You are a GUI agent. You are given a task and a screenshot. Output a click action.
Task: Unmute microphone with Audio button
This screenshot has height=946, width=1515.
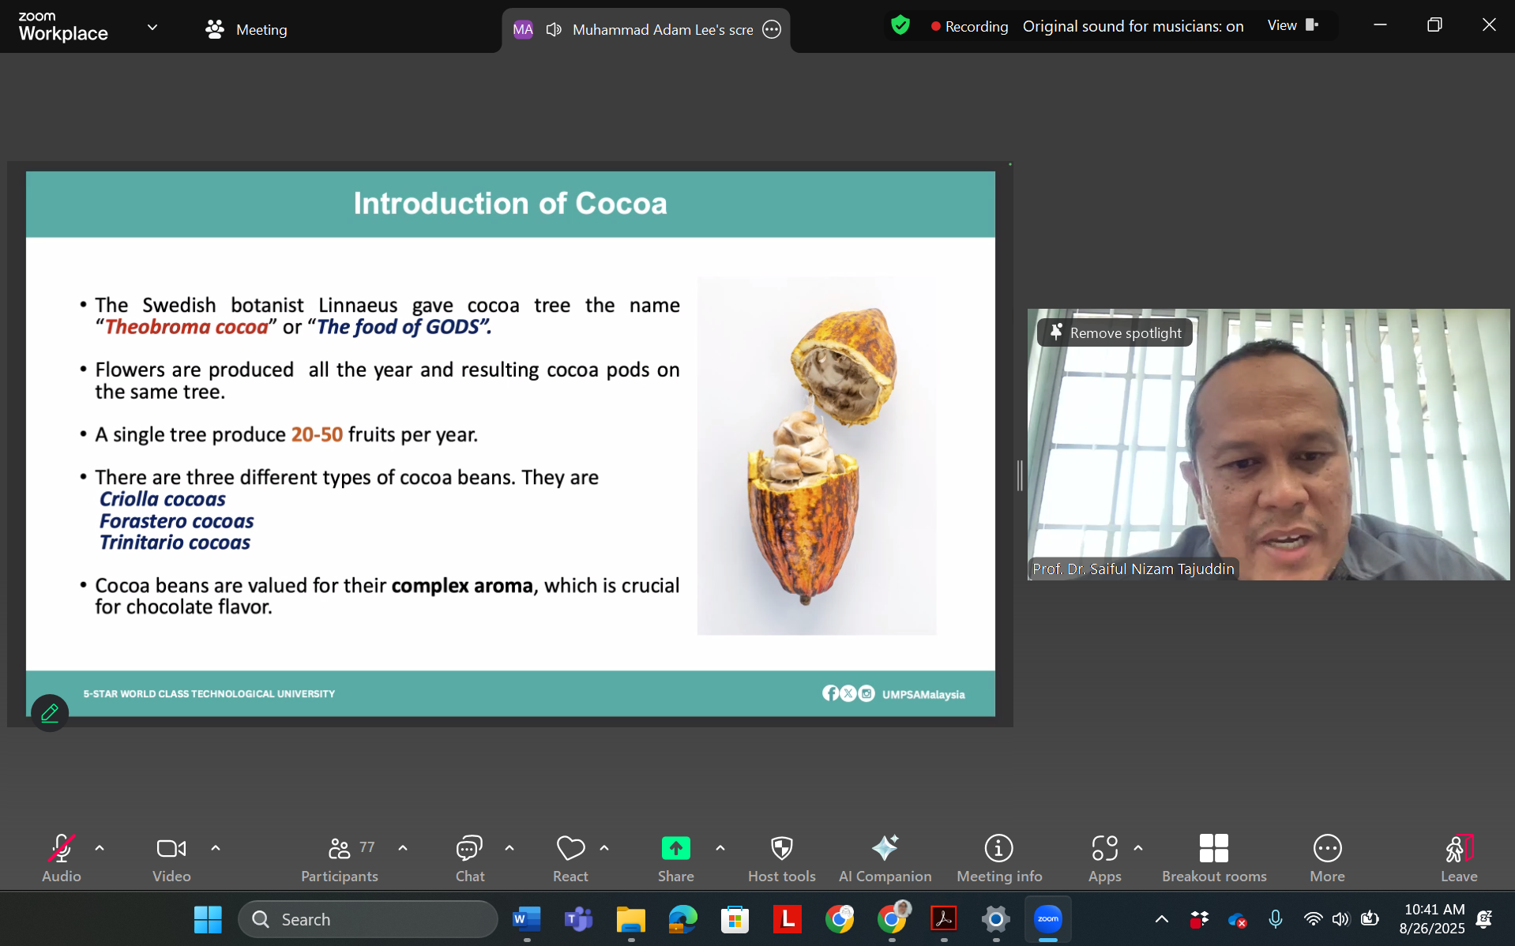pyautogui.click(x=61, y=858)
